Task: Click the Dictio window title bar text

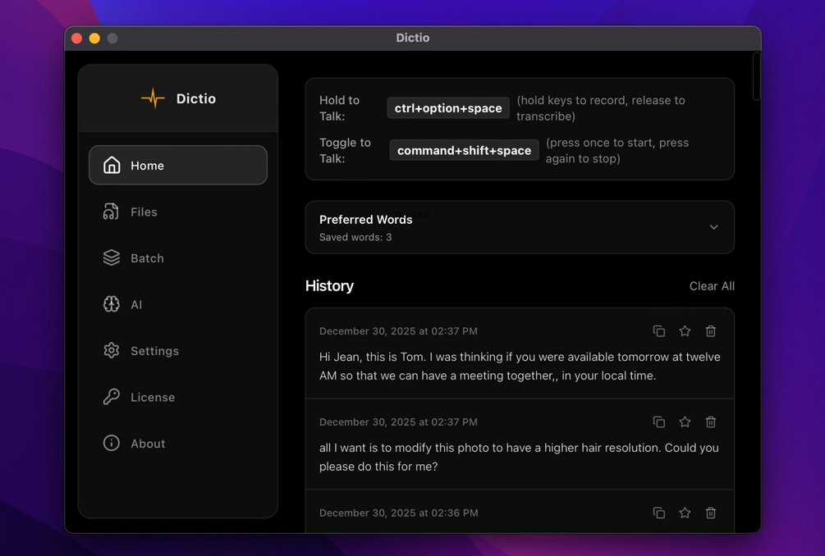Action: tap(412, 38)
